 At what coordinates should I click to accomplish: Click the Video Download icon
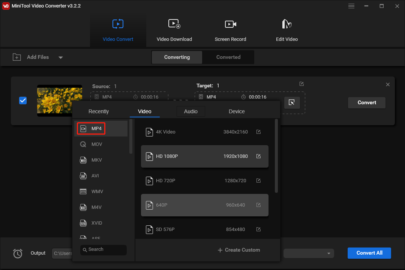[174, 24]
